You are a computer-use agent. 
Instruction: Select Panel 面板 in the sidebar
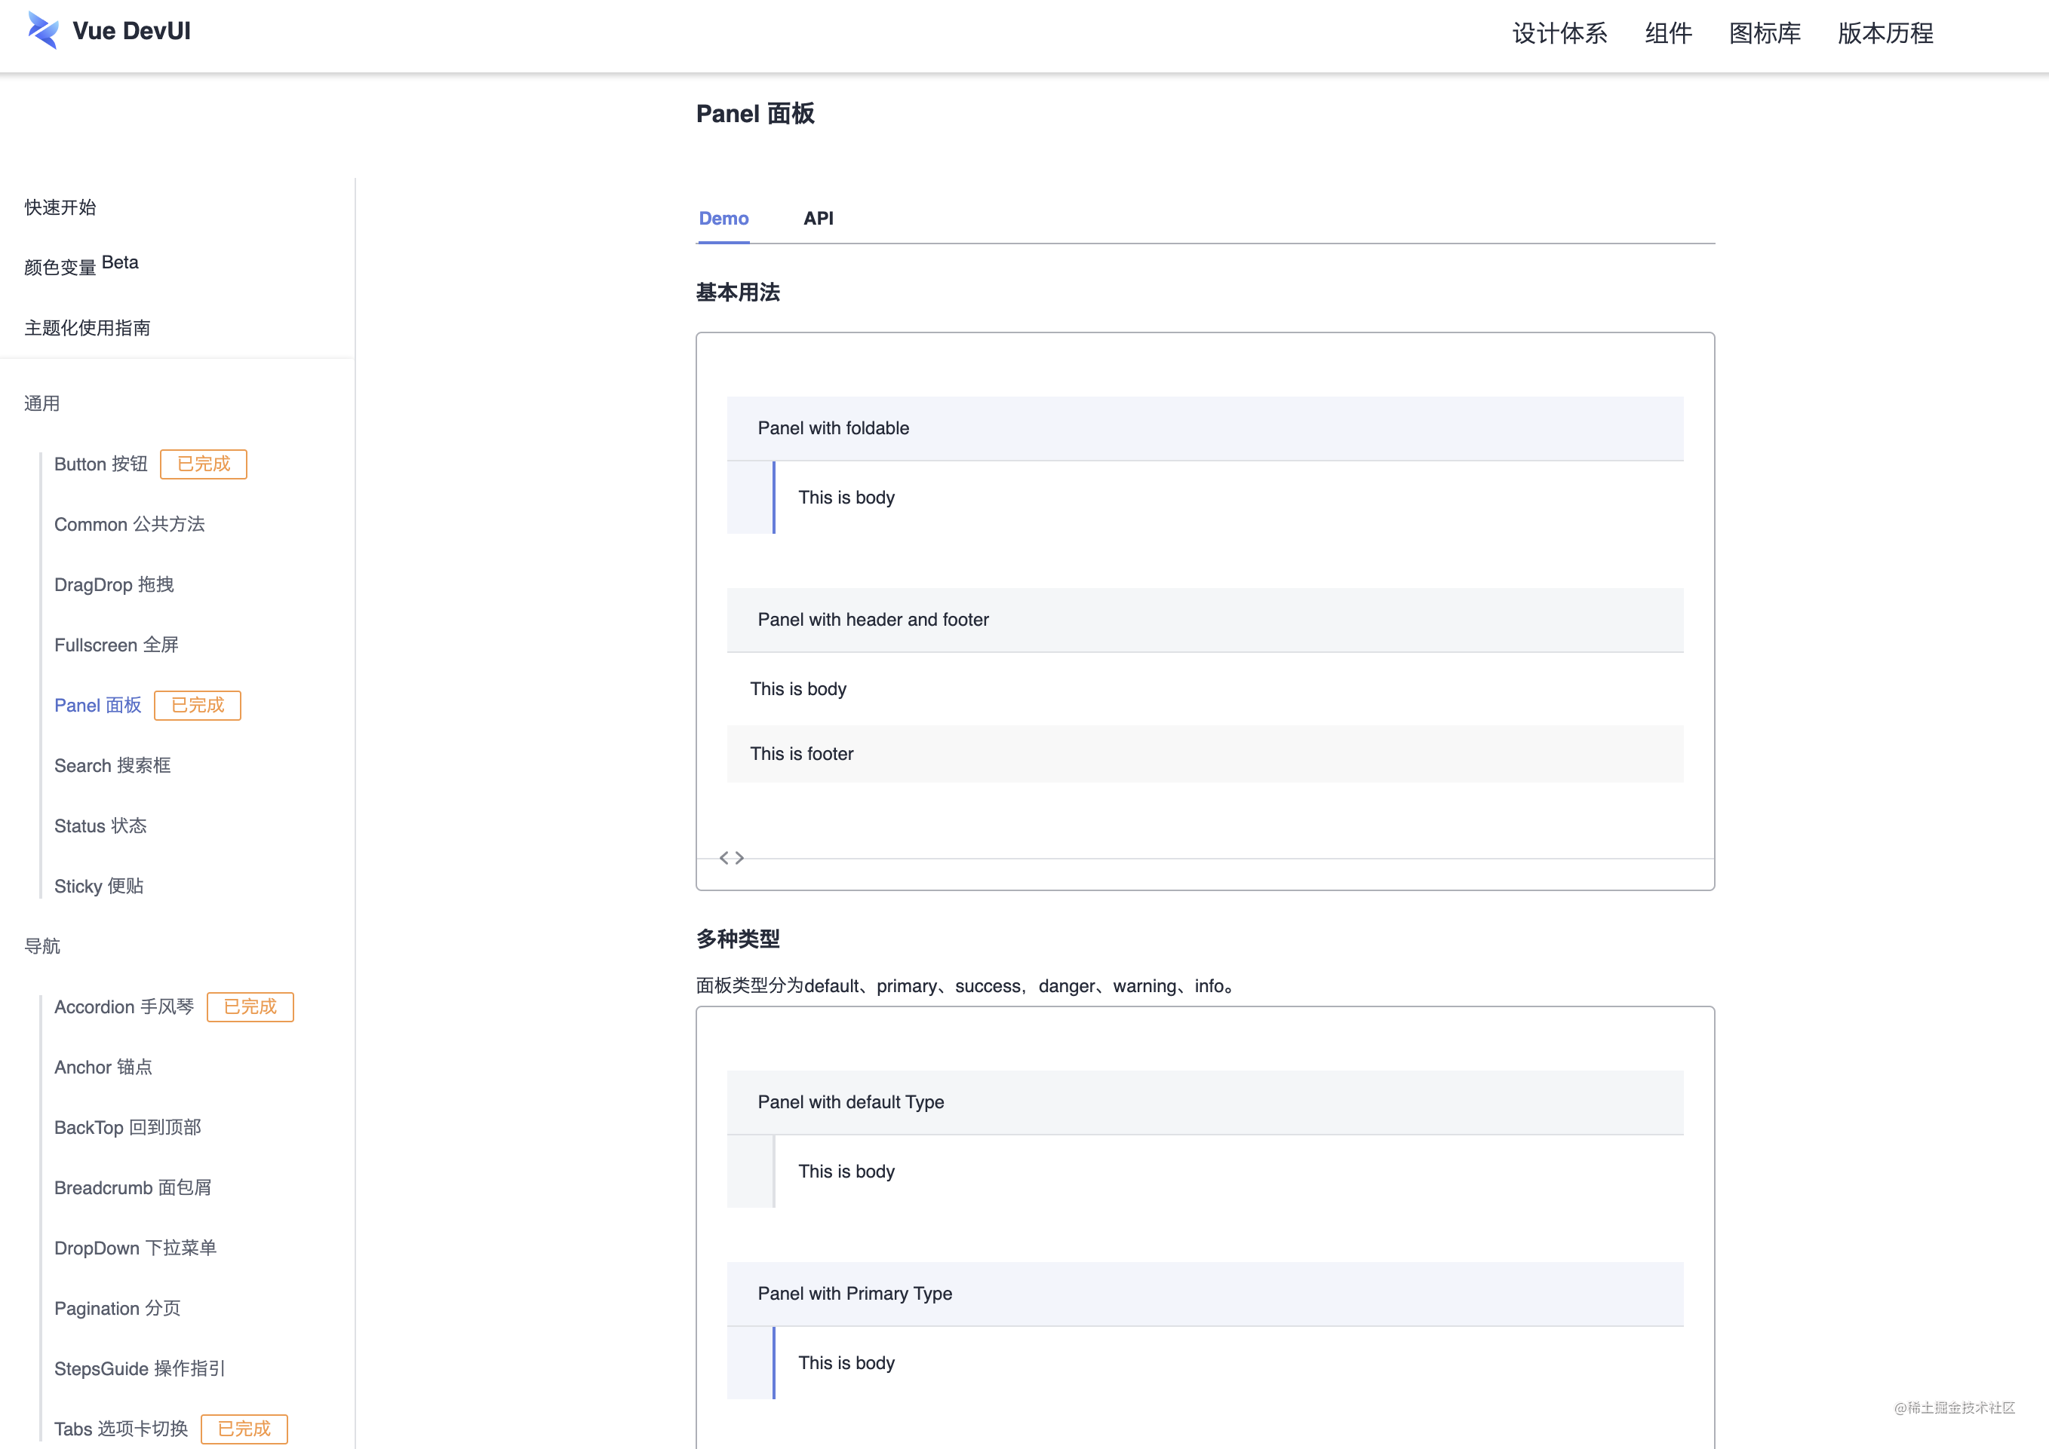(x=98, y=705)
